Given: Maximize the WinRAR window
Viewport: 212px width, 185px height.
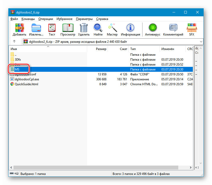Looking at the screenshot, I should (x=186, y=12).
